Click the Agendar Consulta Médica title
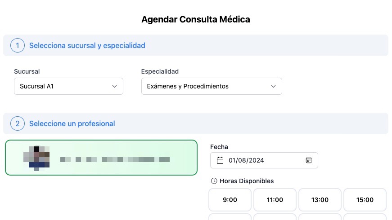This screenshot has width=392, height=220. click(196, 19)
